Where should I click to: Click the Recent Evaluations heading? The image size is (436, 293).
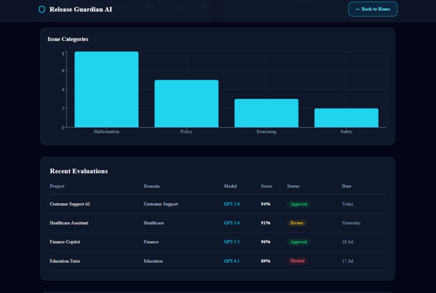tap(78, 171)
